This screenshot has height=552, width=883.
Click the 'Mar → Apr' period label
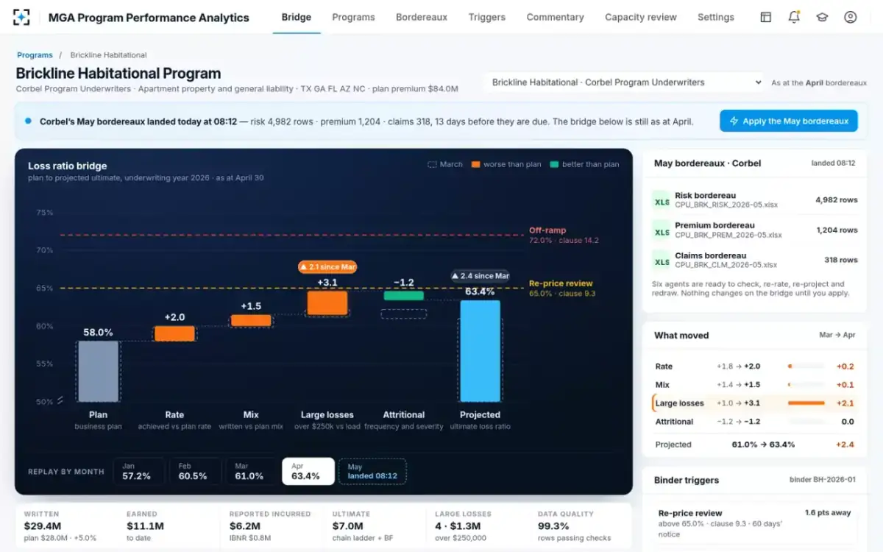click(x=837, y=335)
